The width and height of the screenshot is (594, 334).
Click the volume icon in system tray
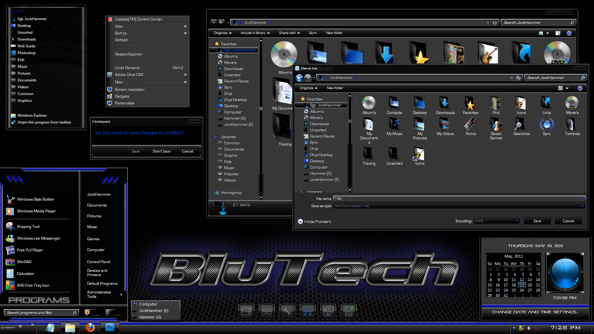pyautogui.click(x=529, y=328)
